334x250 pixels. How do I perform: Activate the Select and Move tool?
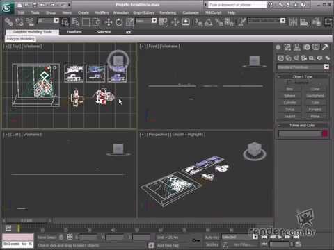pyautogui.click(x=109, y=22)
